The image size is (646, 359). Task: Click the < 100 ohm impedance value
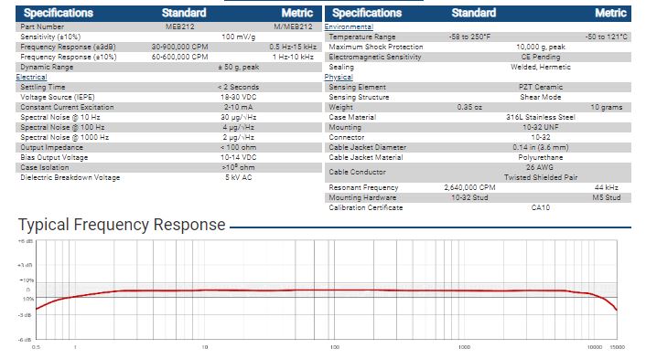(238, 147)
